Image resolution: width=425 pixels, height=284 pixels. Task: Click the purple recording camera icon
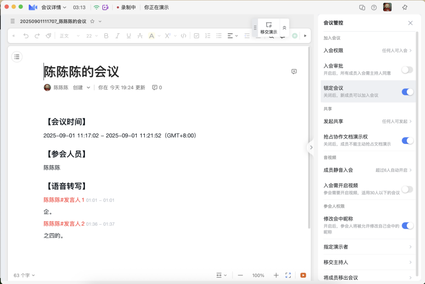pyautogui.click(x=106, y=7)
